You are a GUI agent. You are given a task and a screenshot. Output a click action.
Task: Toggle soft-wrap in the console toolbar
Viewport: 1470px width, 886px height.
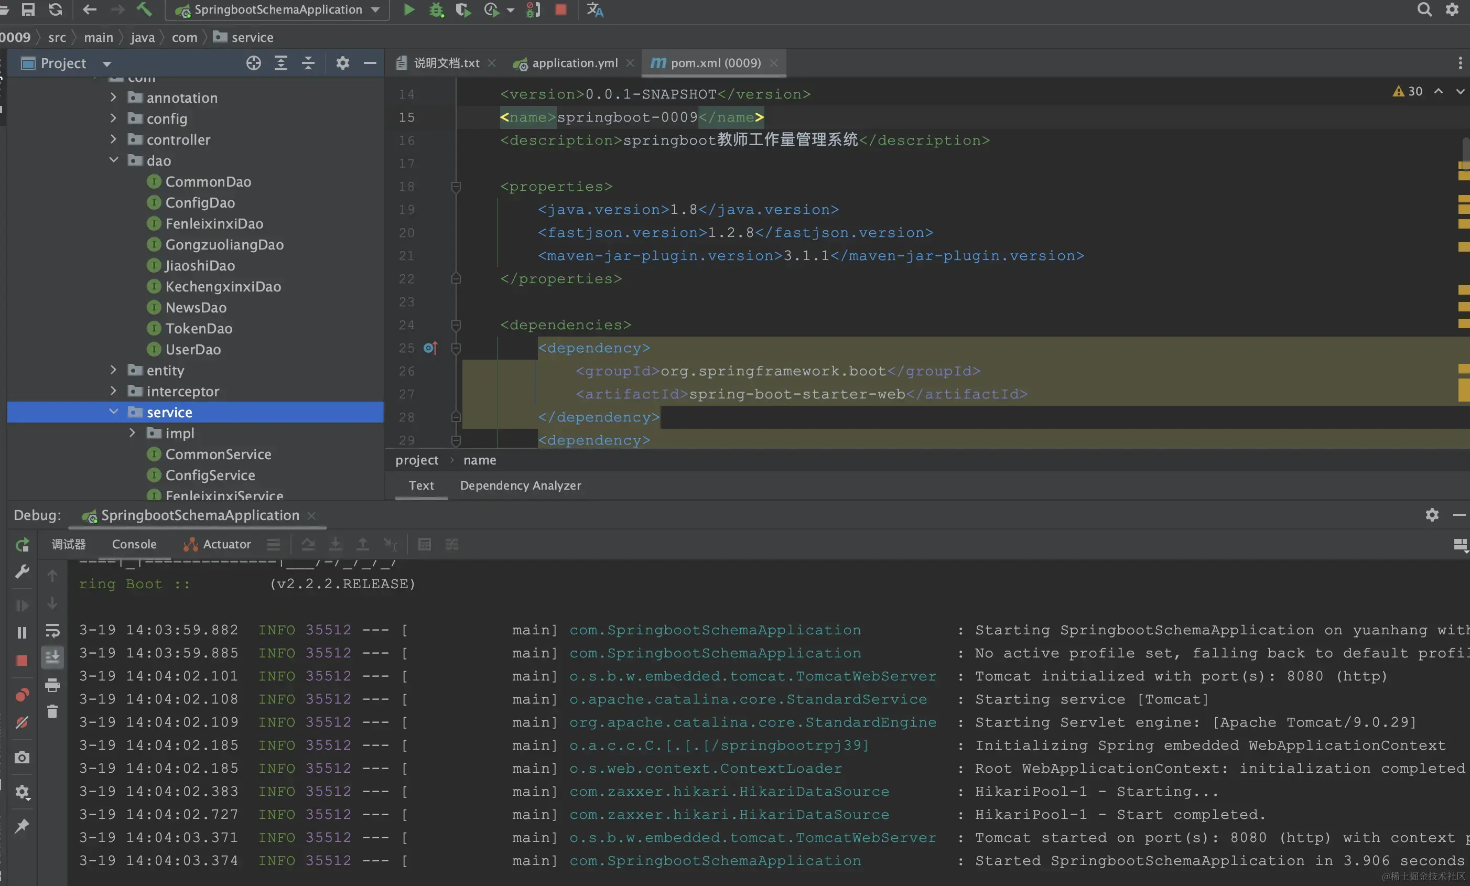pyautogui.click(x=52, y=631)
